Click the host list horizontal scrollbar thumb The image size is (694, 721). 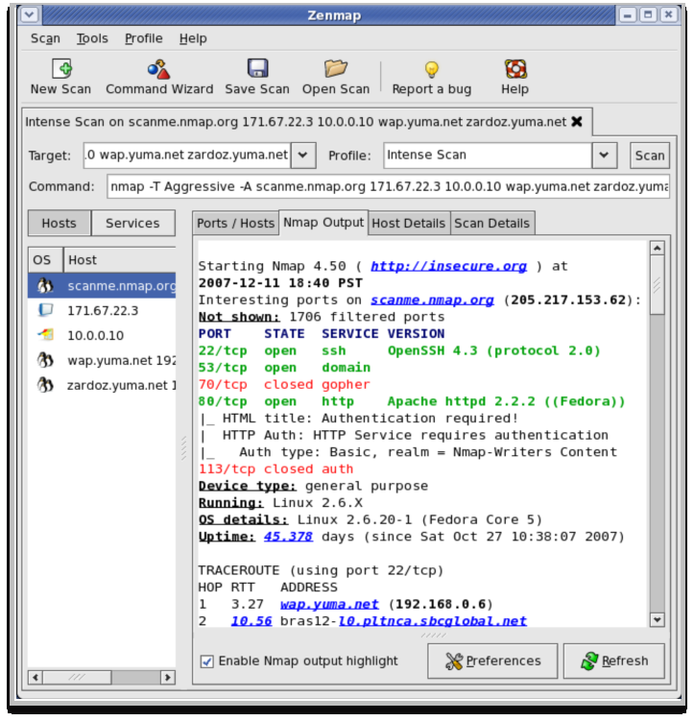tap(77, 677)
